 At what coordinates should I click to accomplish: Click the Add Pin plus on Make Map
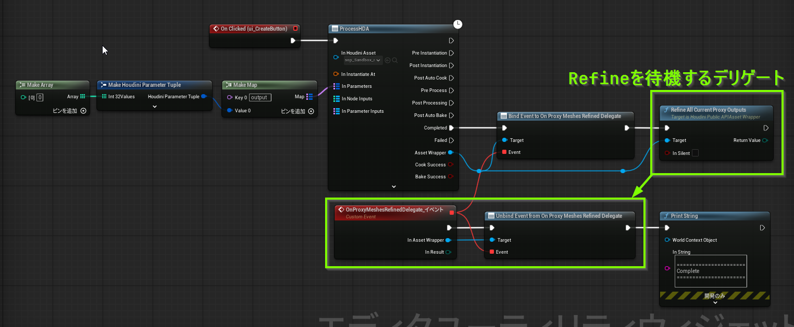[x=311, y=111]
